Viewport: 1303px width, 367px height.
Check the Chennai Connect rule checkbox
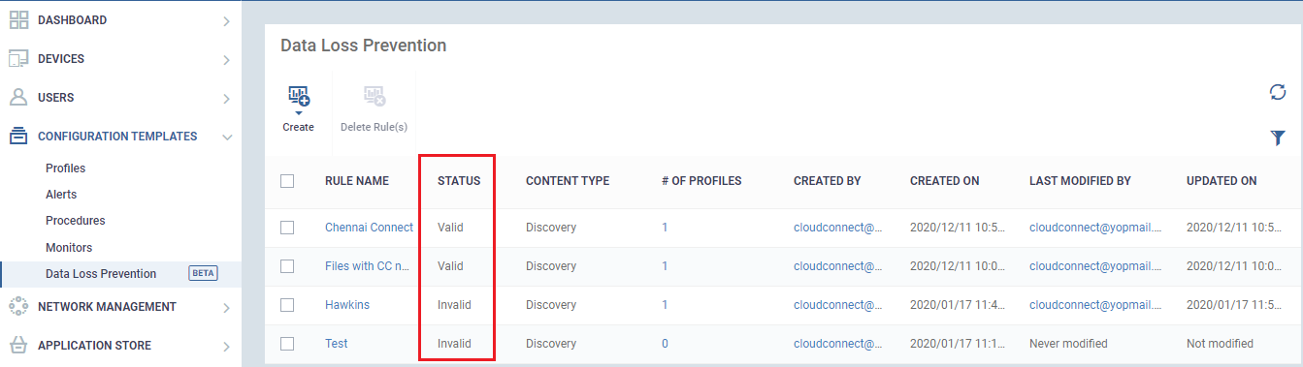click(286, 228)
